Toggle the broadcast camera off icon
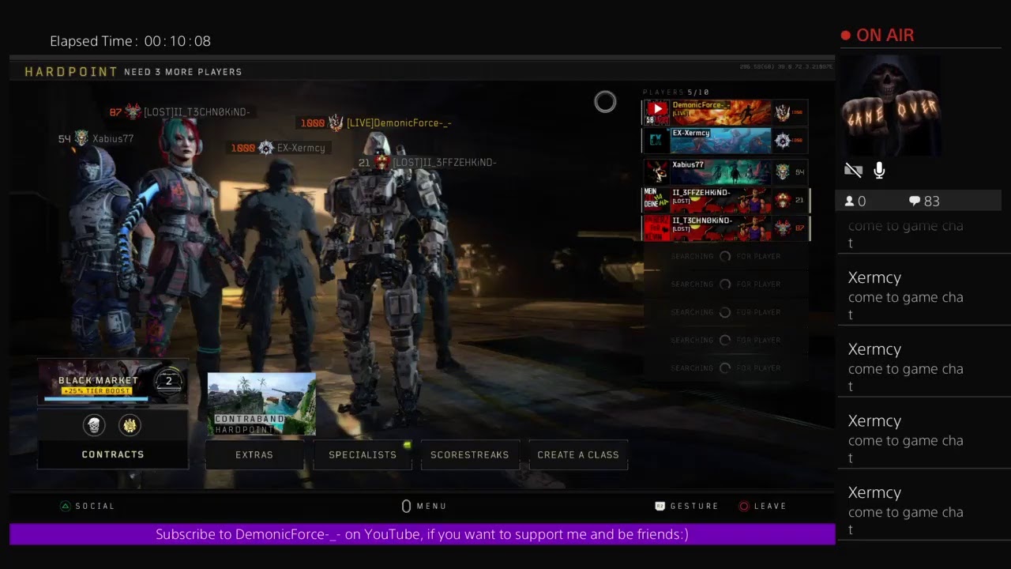 (x=853, y=170)
